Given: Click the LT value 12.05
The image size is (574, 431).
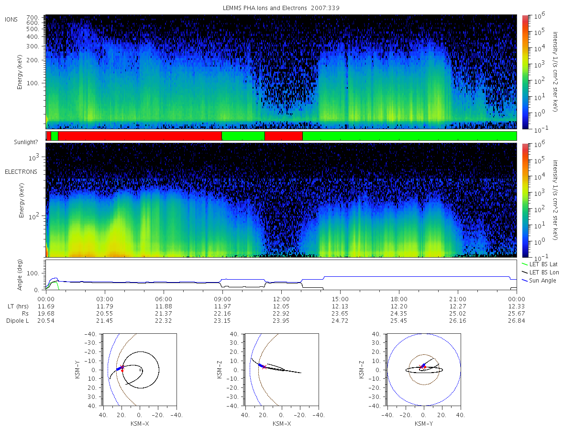Looking at the screenshot, I should tap(281, 306).
